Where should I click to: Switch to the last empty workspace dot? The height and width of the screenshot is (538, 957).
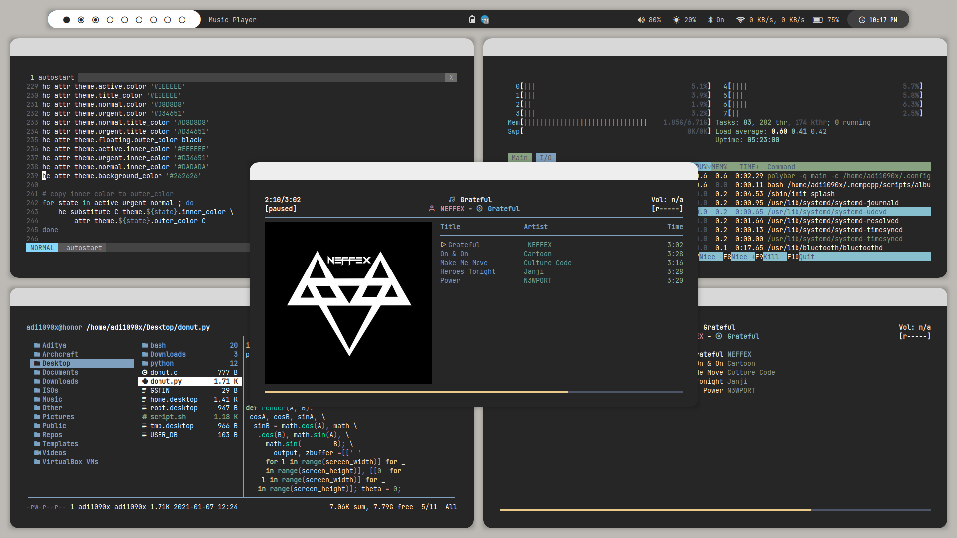182,20
